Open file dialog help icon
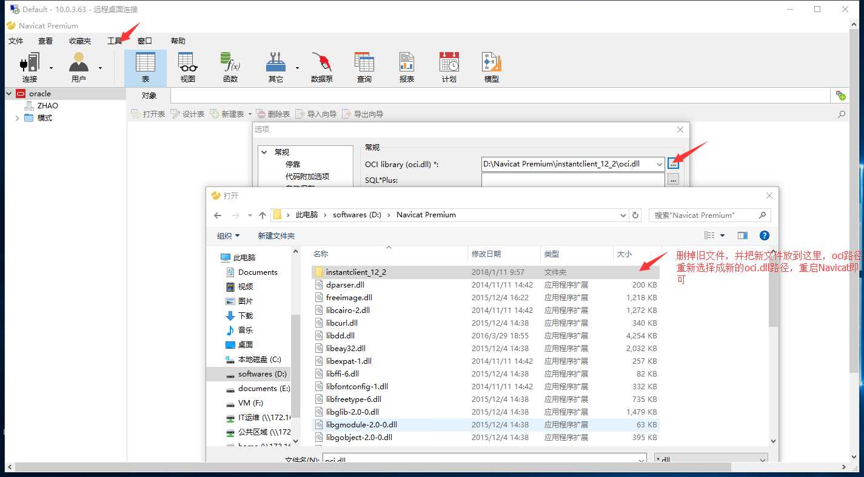 click(x=765, y=235)
